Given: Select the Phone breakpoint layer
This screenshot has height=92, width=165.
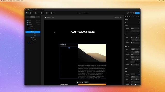Looking at the screenshot, I should coord(33,21).
